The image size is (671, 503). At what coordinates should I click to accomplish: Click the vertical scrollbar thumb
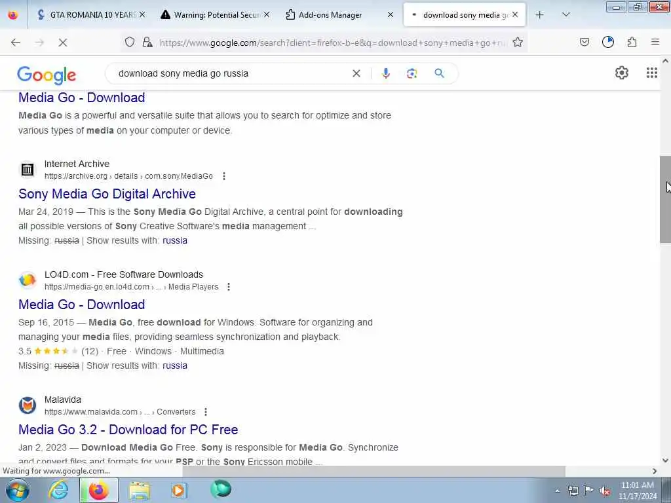pyautogui.click(x=665, y=199)
